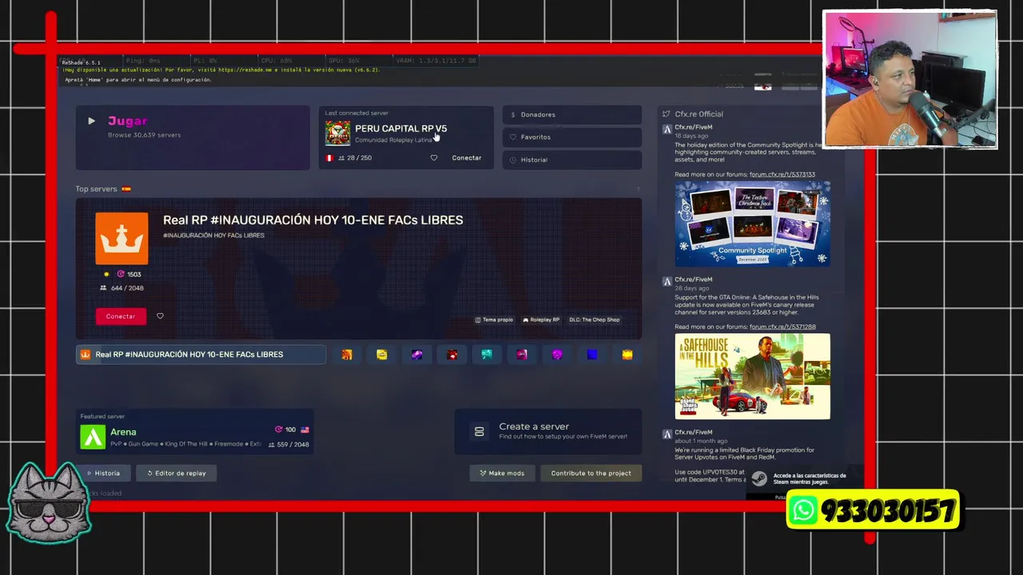
Task: Click the Make mods button
Action: coord(503,474)
